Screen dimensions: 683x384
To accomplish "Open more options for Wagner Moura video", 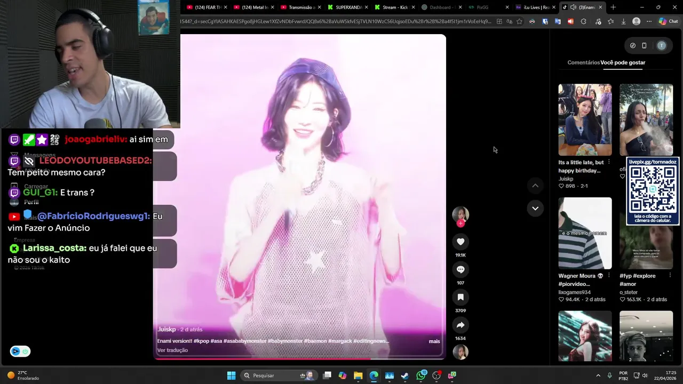I will (x=609, y=276).
